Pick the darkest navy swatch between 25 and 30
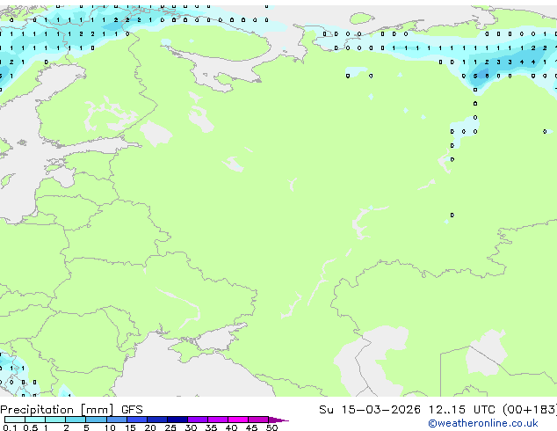 click(x=177, y=420)
